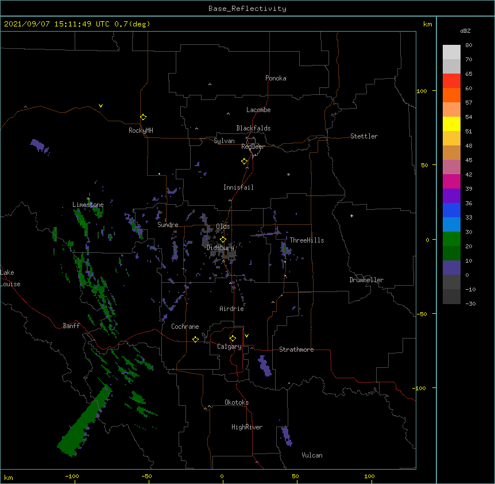495x484 pixels.
Task: Click the ThreeHills city label
Action: (x=307, y=240)
